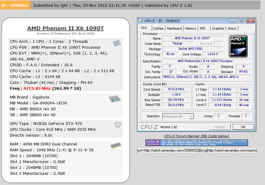
Task: Click the SB : AMD SB850 rev 40 line
Action: pos(33,115)
